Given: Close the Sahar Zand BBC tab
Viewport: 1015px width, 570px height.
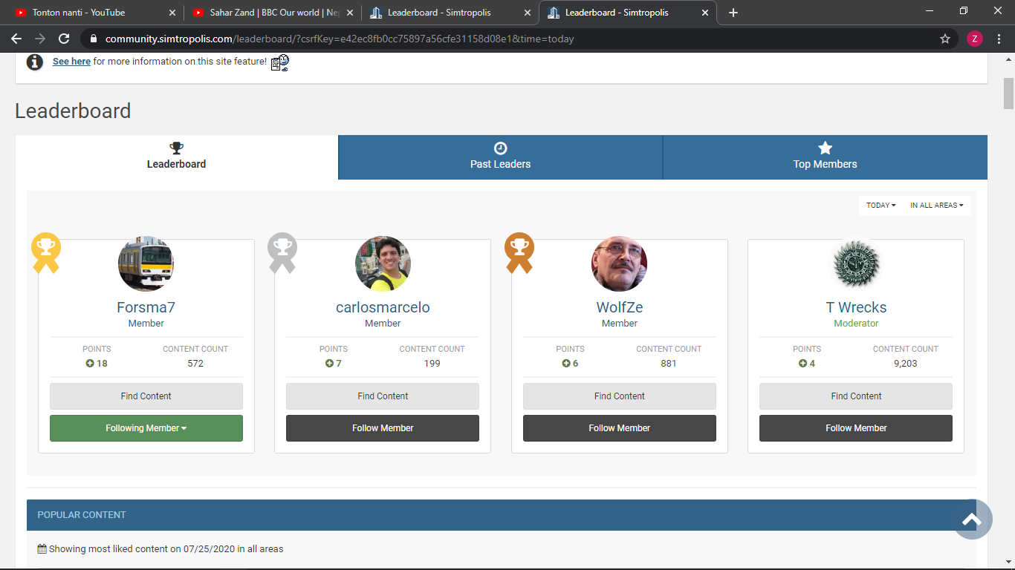Looking at the screenshot, I should tap(350, 13).
